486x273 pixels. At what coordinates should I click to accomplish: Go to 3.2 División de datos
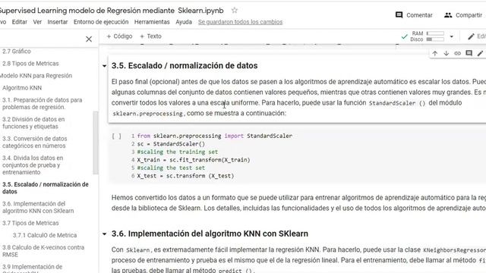pyautogui.click(x=33, y=123)
